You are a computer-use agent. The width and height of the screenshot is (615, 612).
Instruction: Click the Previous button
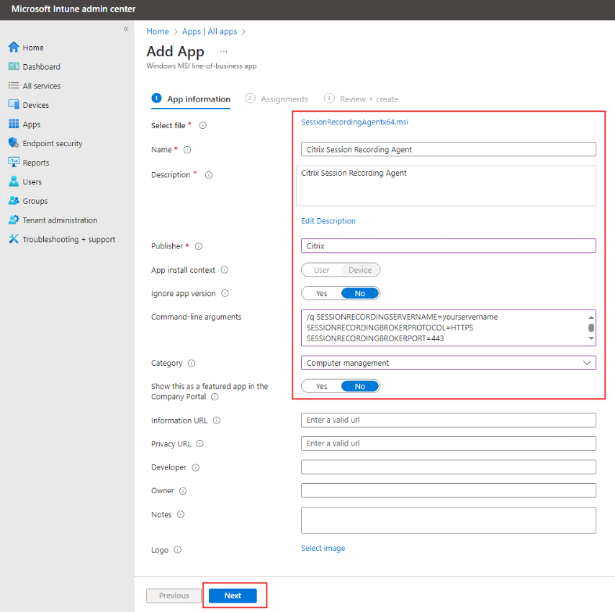pyautogui.click(x=174, y=595)
